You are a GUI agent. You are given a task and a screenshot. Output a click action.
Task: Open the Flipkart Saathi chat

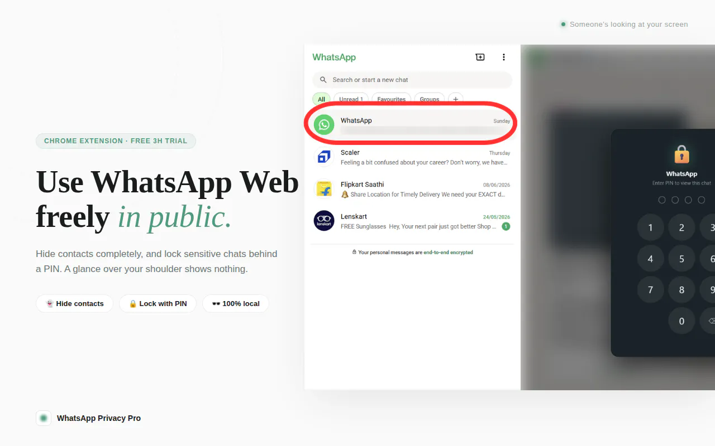pos(411,189)
